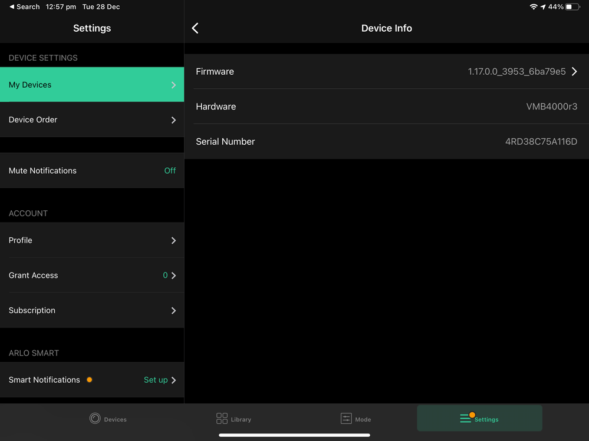Switch to the Settings tab label
The height and width of the screenshot is (441, 589).
coord(486,420)
